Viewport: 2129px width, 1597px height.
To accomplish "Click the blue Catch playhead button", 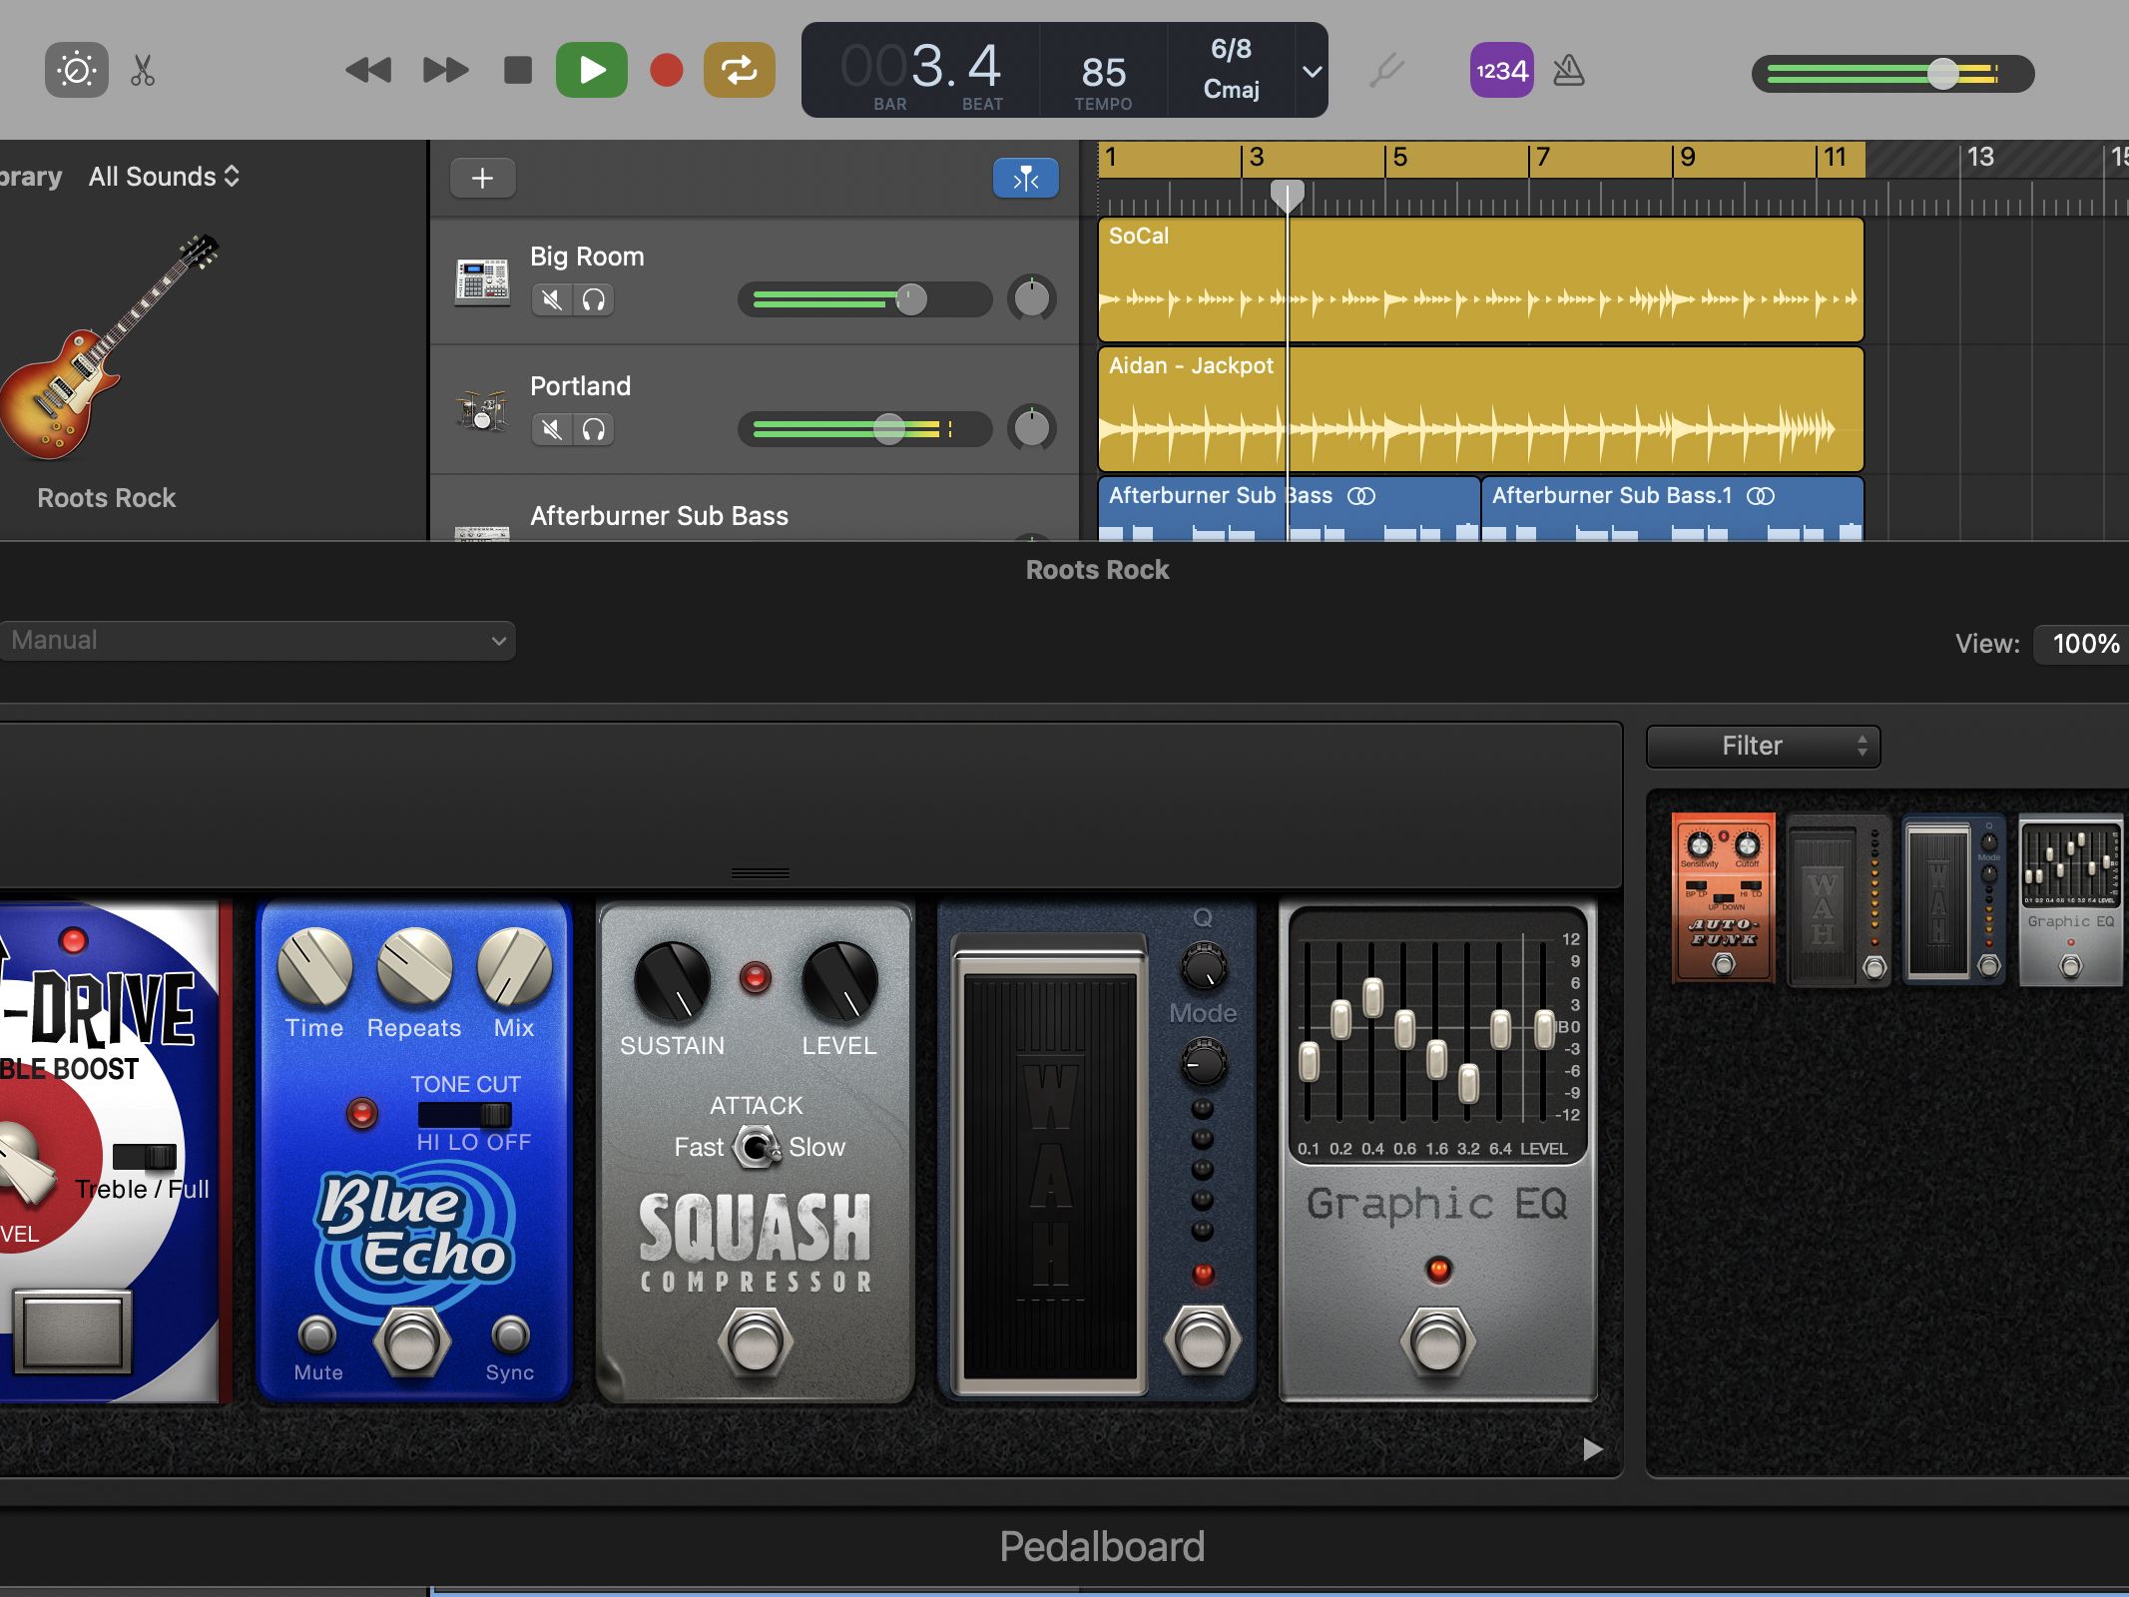I will coord(1025,179).
